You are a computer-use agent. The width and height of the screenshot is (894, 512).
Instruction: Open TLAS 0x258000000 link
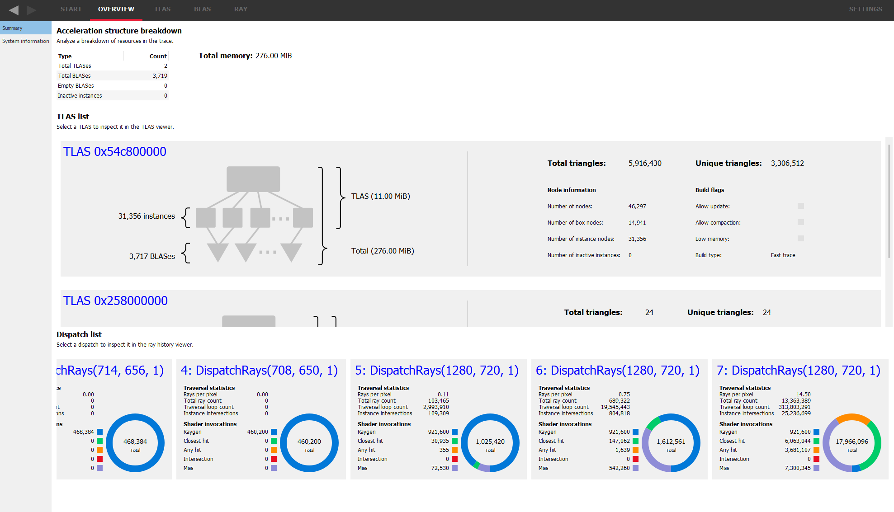(x=115, y=301)
